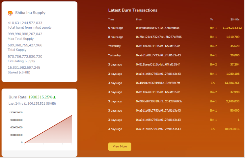Select burn amount 2,265,033
This screenshot has height=158, width=245.
233,101
